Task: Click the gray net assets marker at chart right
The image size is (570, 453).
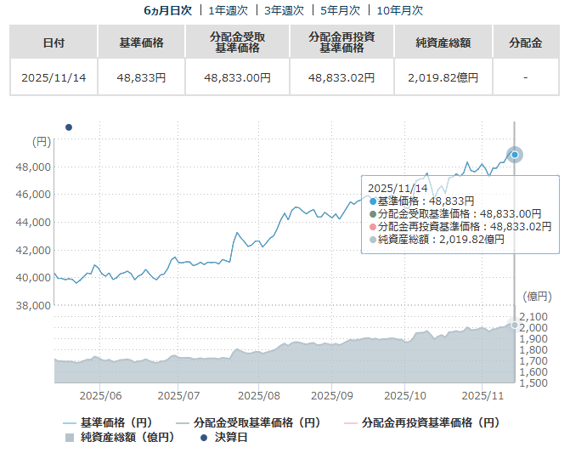Action: (x=515, y=326)
